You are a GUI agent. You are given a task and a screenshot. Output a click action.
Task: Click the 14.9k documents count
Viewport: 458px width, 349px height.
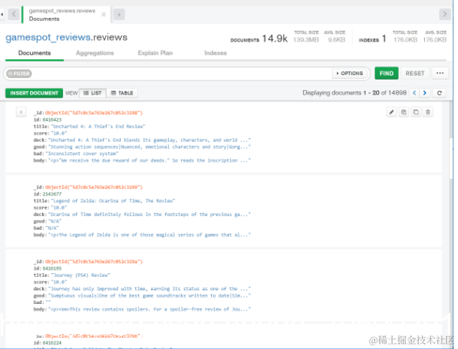tap(275, 38)
